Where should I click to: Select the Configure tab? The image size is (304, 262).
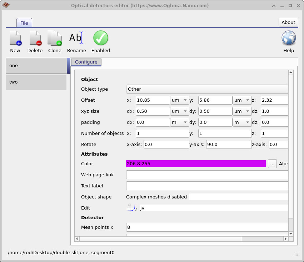tap(86, 62)
